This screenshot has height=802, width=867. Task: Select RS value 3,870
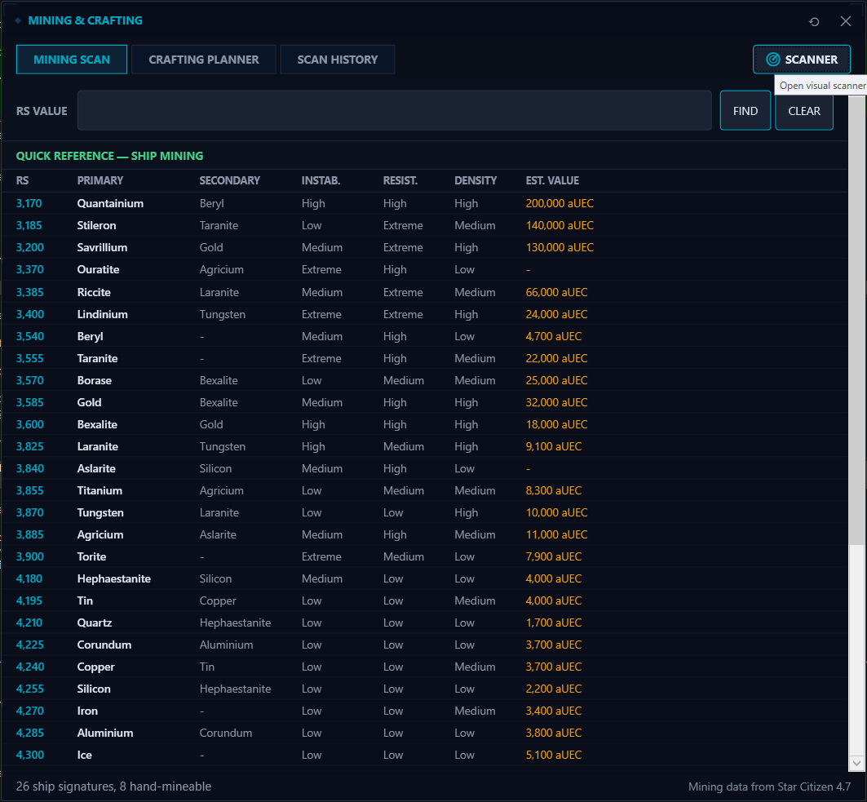[30, 512]
